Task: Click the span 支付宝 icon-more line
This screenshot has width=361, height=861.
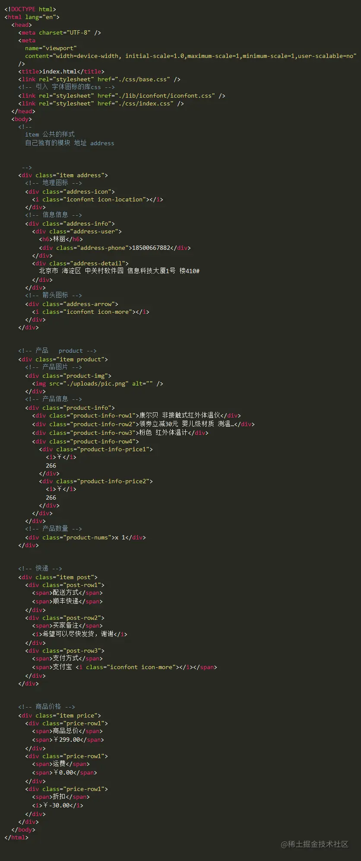Action: click(124, 667)
